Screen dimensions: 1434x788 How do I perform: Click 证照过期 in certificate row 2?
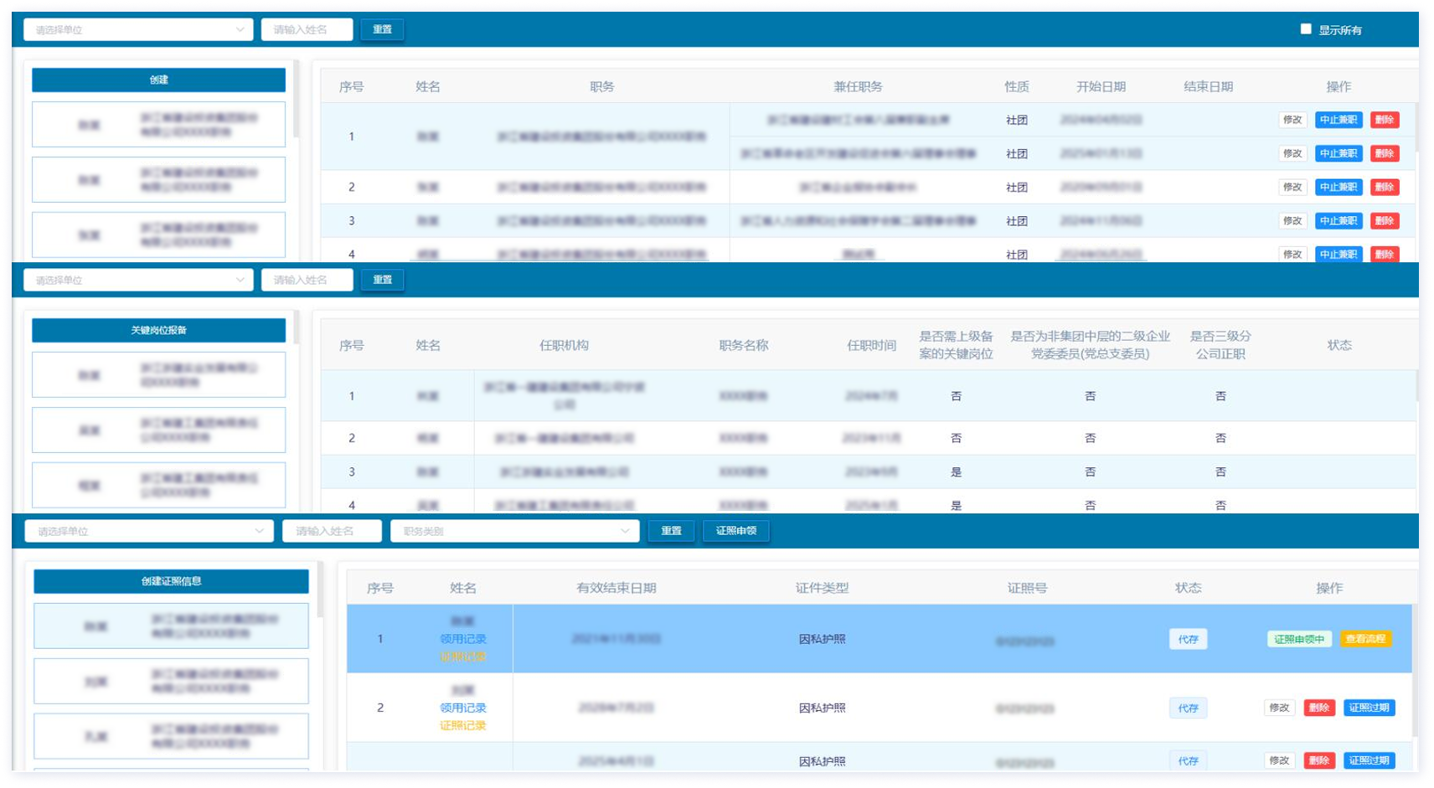pyautogui.click(x=1369, y=708)
